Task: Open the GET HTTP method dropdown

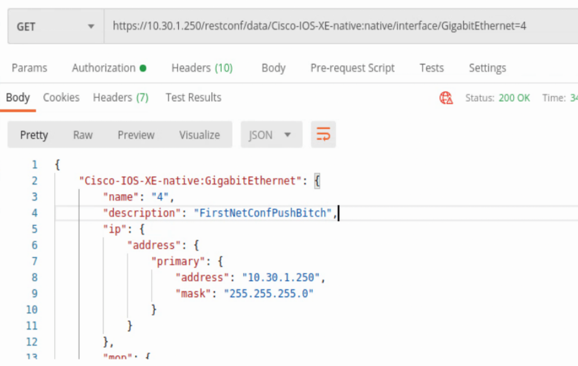Action: pyautogui.click(x=55, y=27)
